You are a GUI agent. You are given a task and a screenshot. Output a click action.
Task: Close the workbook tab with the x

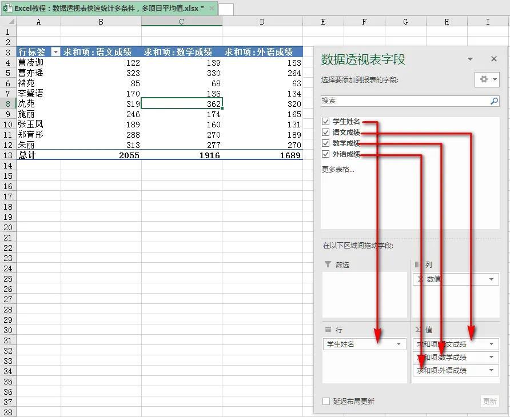[212, 9]
